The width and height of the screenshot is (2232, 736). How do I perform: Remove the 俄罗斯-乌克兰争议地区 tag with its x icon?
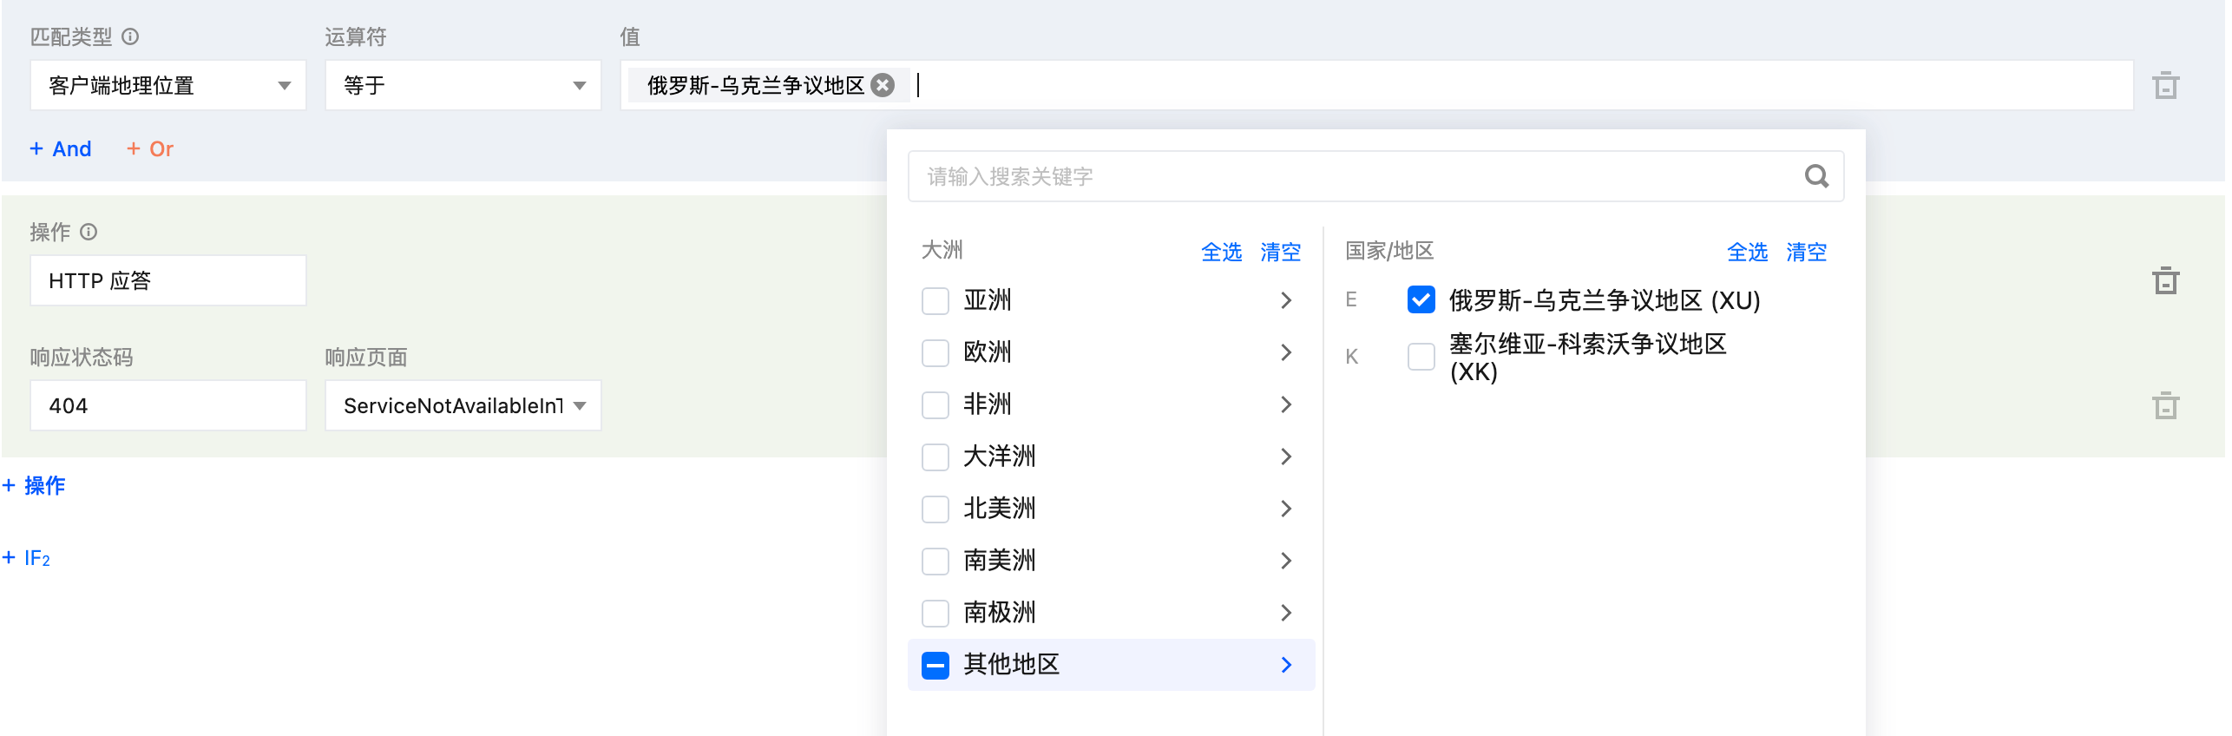(883, 85)
